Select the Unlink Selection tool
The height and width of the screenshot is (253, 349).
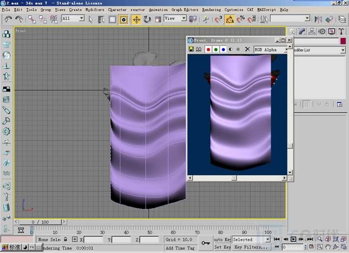[43, 19]
